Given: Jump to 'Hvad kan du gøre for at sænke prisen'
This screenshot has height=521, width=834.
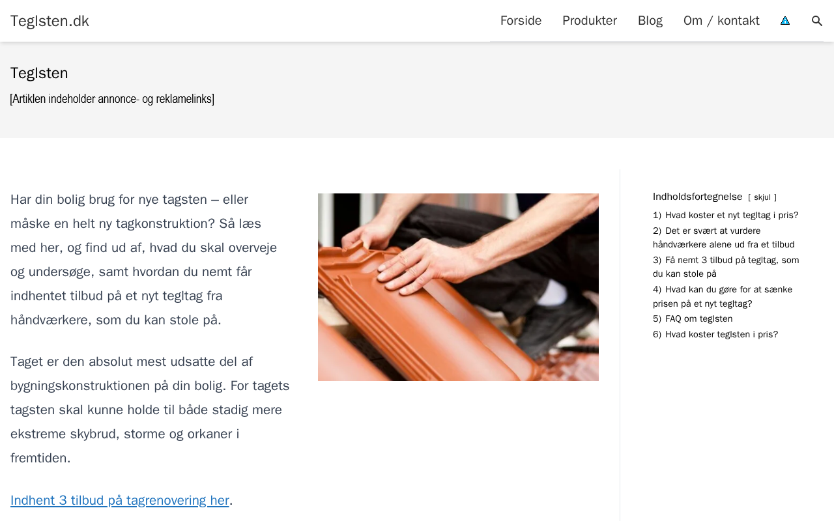Looking at the screenshot, I should pyautogui.click(x=723, y=296).
